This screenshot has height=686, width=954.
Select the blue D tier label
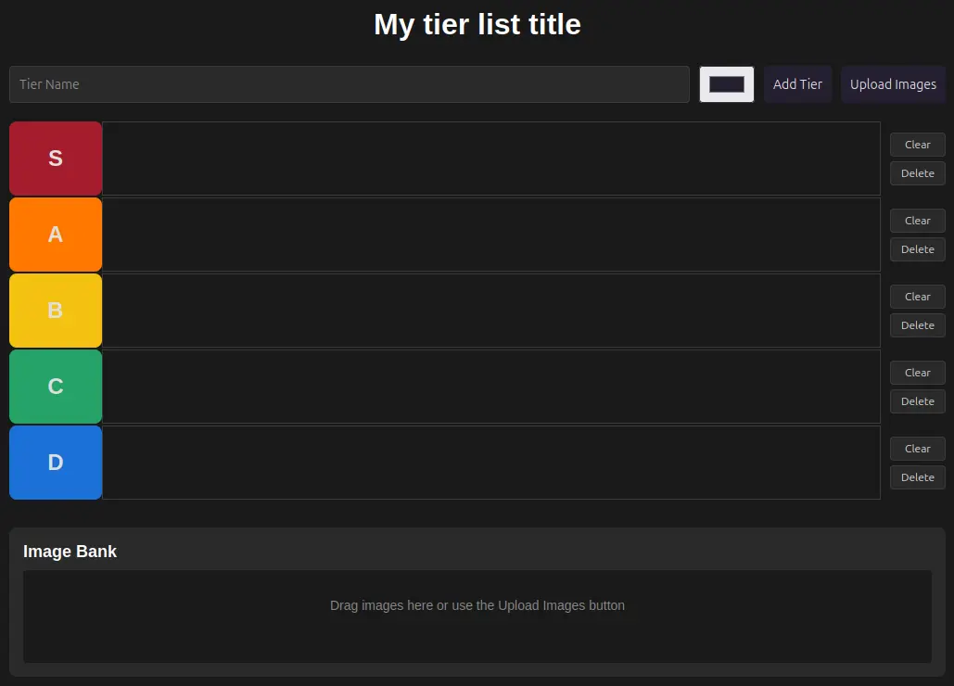[x=55, y=462]
